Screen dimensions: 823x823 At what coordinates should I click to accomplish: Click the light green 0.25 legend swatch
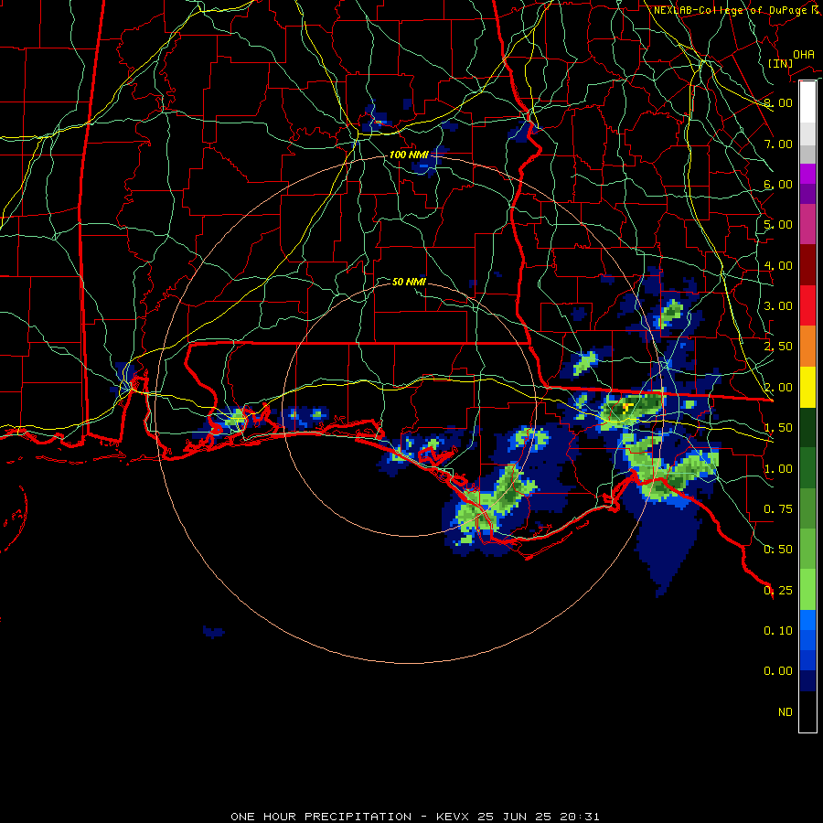807,590
